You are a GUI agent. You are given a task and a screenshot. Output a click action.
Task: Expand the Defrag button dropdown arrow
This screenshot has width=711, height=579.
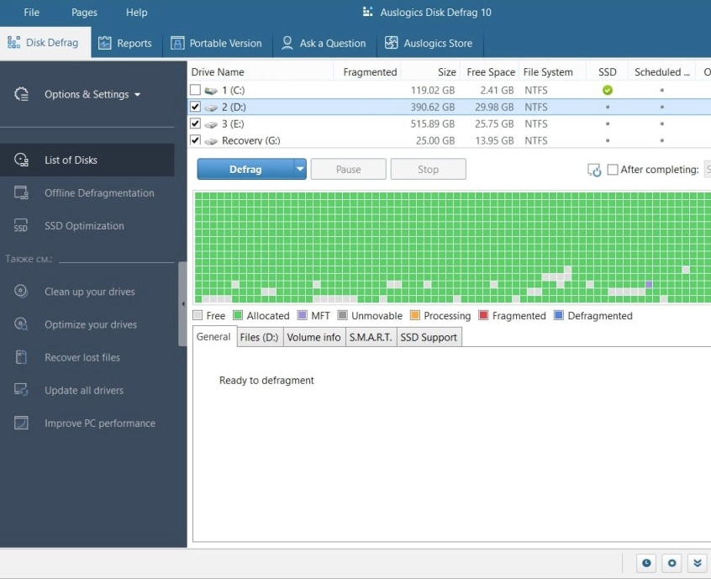tap(300, 170)
